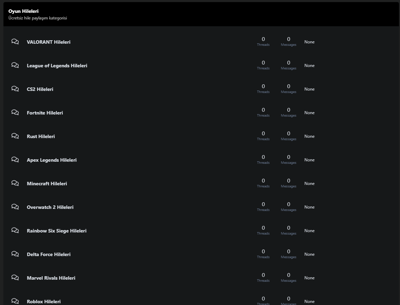The image size is (400, 305).
Task: Click the Minecraft Hileleri forum icon
Action: 15,183
